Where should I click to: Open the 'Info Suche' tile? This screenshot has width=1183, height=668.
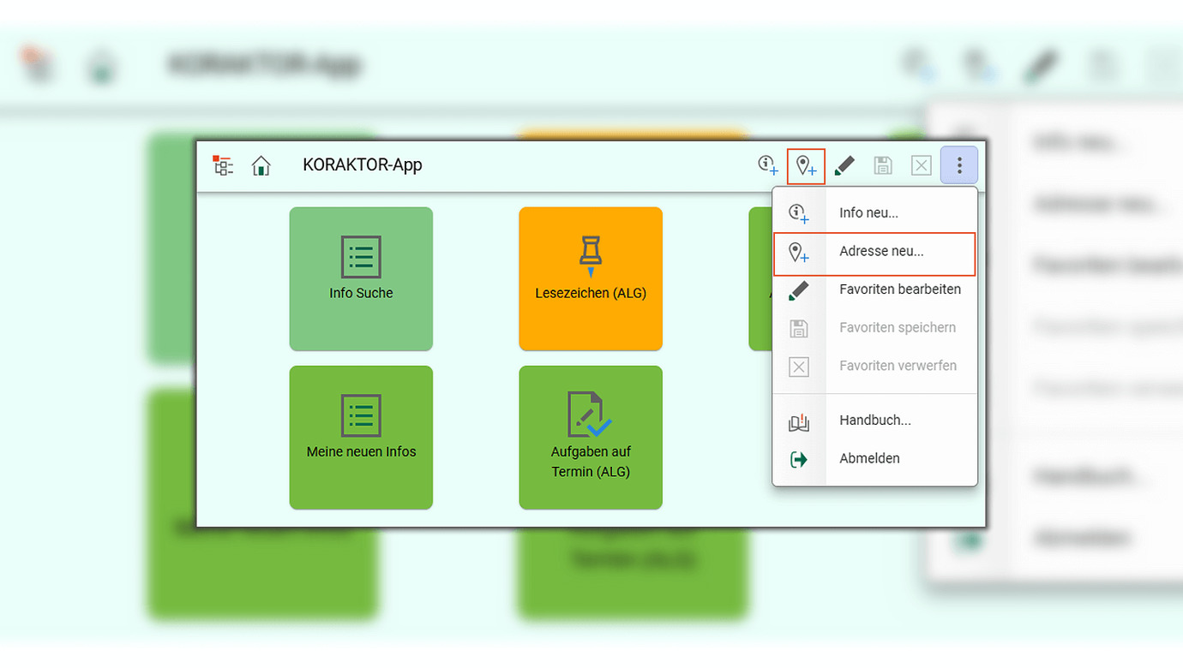pos(361,278)
